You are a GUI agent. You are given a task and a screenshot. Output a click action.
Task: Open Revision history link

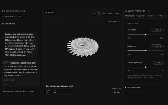12,17
